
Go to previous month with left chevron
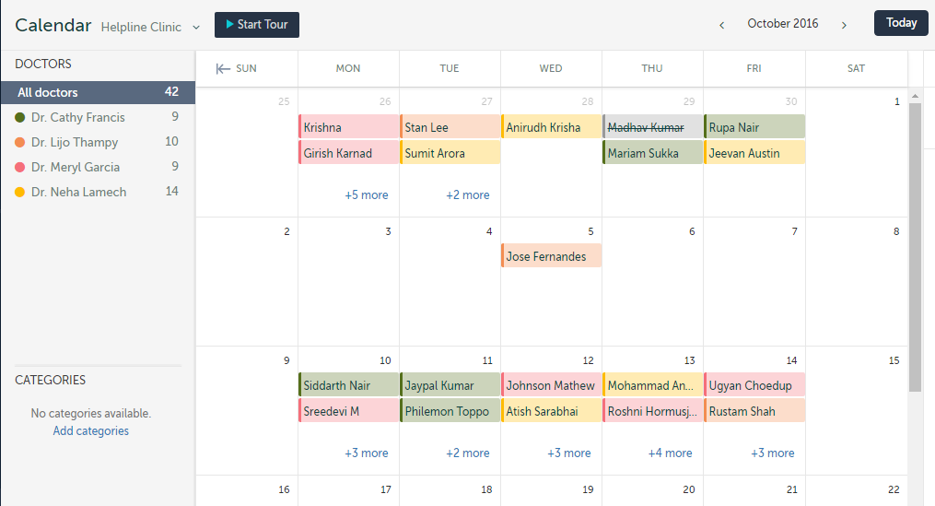pyautogui.click(x=721, y=25)
